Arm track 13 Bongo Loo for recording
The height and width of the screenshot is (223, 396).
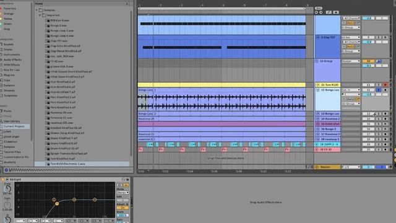coord(385,114)
